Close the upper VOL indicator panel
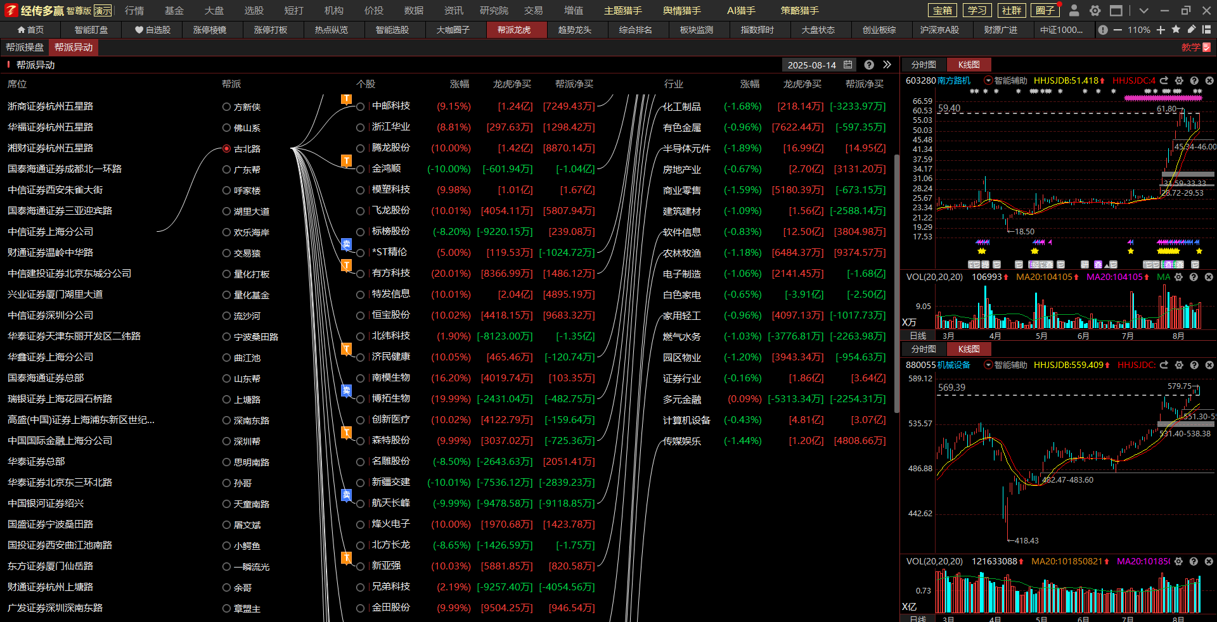Screen dimensions: 1217x622 [x=1209, y=277]
